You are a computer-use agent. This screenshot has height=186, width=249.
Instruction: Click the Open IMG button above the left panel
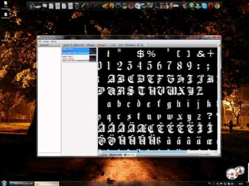point(44,45)
